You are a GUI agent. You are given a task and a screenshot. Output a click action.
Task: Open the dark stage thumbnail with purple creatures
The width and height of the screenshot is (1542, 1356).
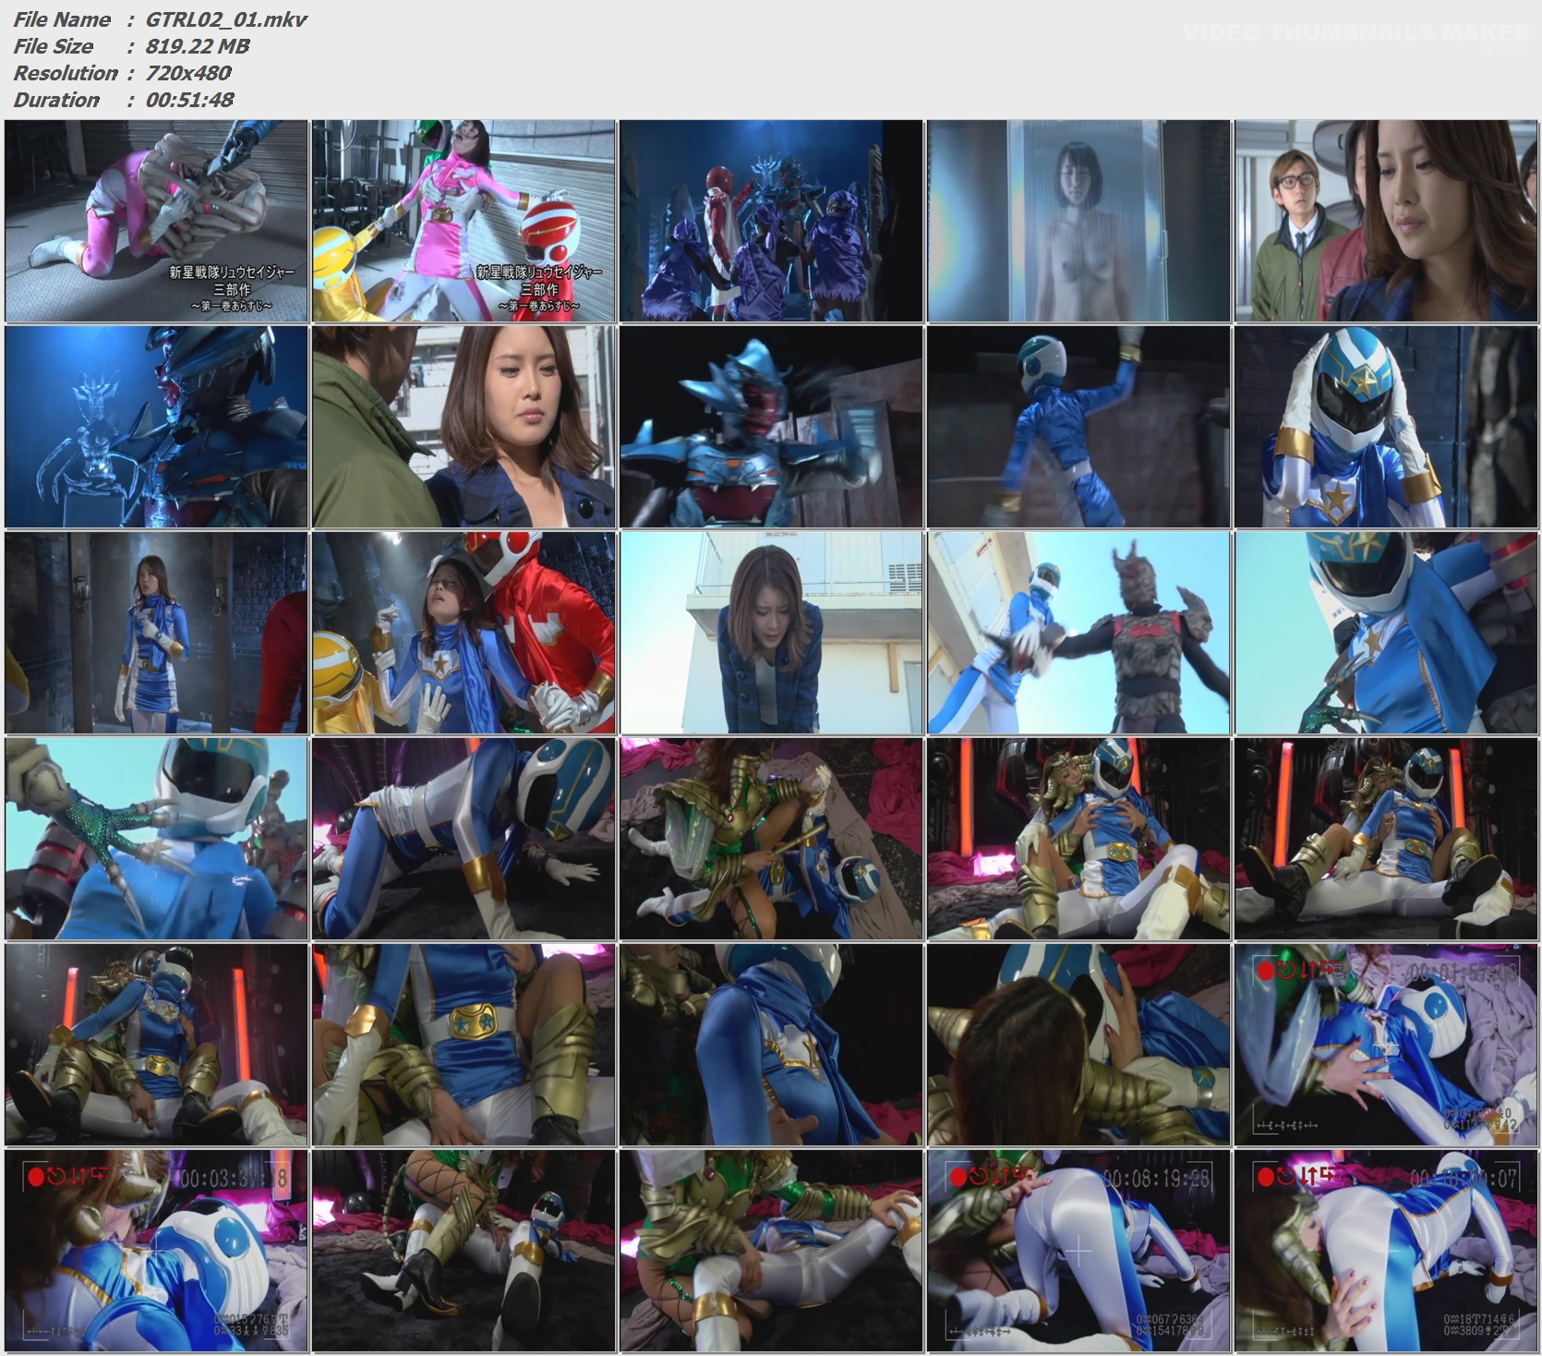pyautogui.click(x=771, y=221)
